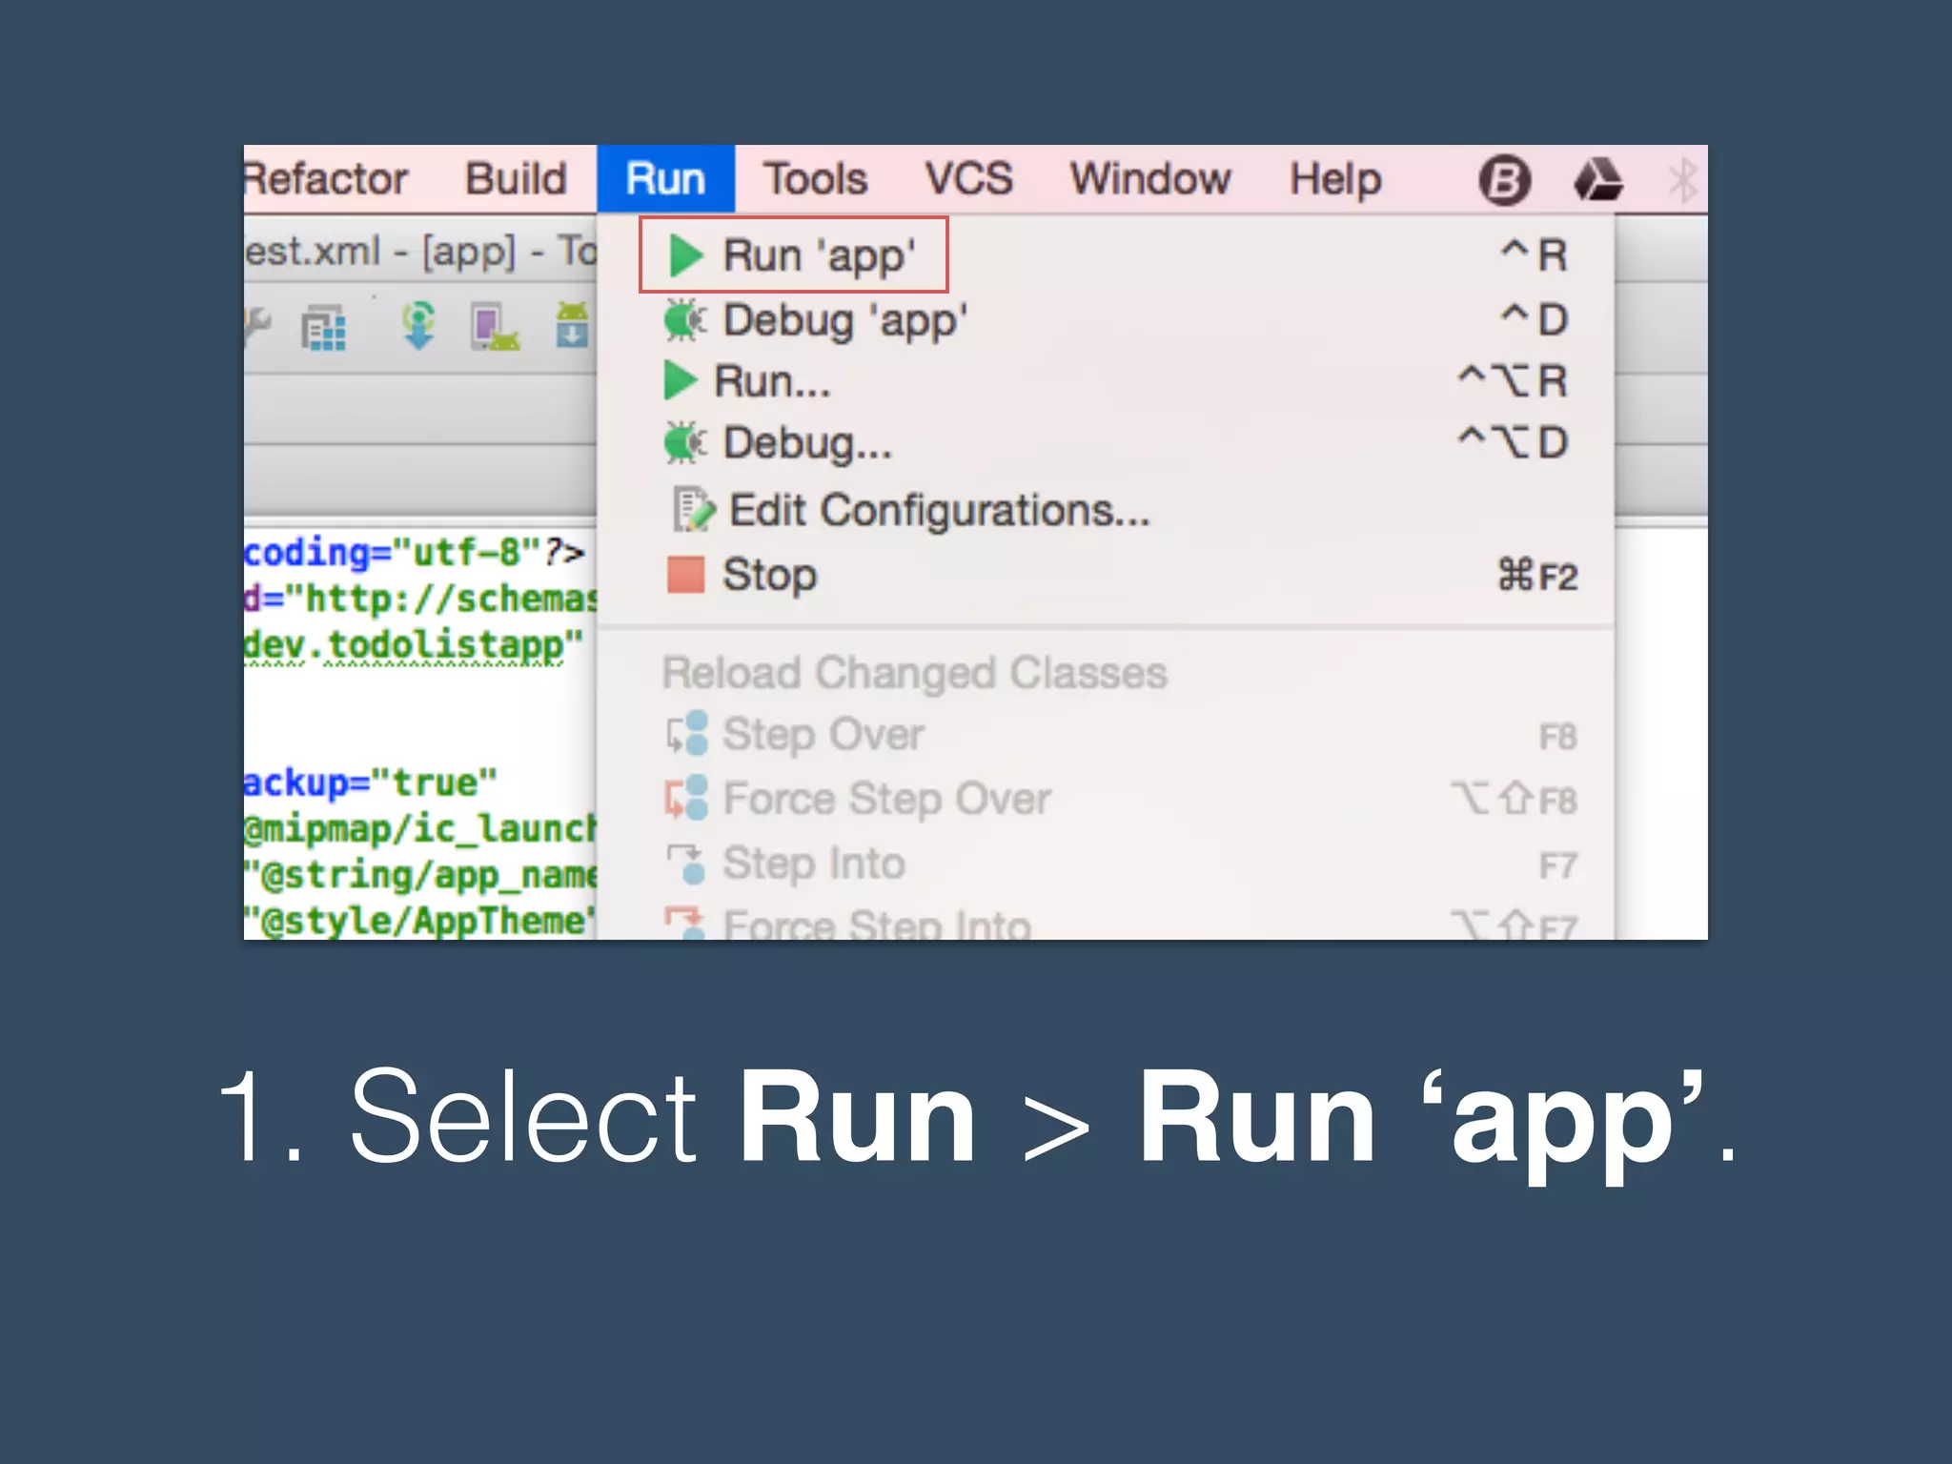Click bug icon beside Debug...
The height and width of the screenshot is (1464, 1952).
click(685, 443)
